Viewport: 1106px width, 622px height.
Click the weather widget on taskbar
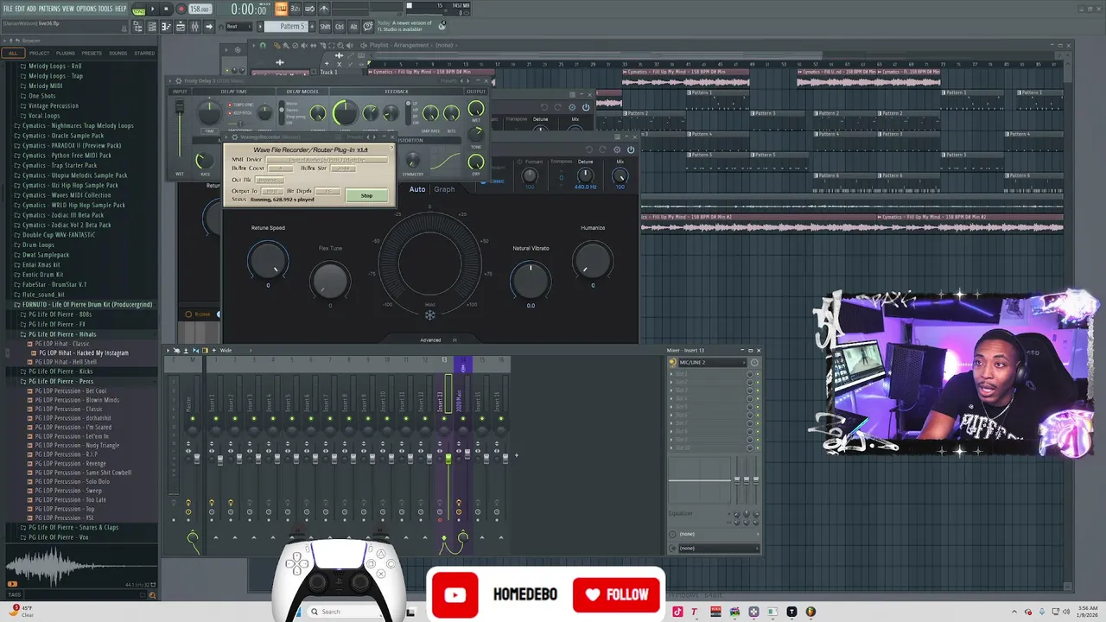point(22,611)
